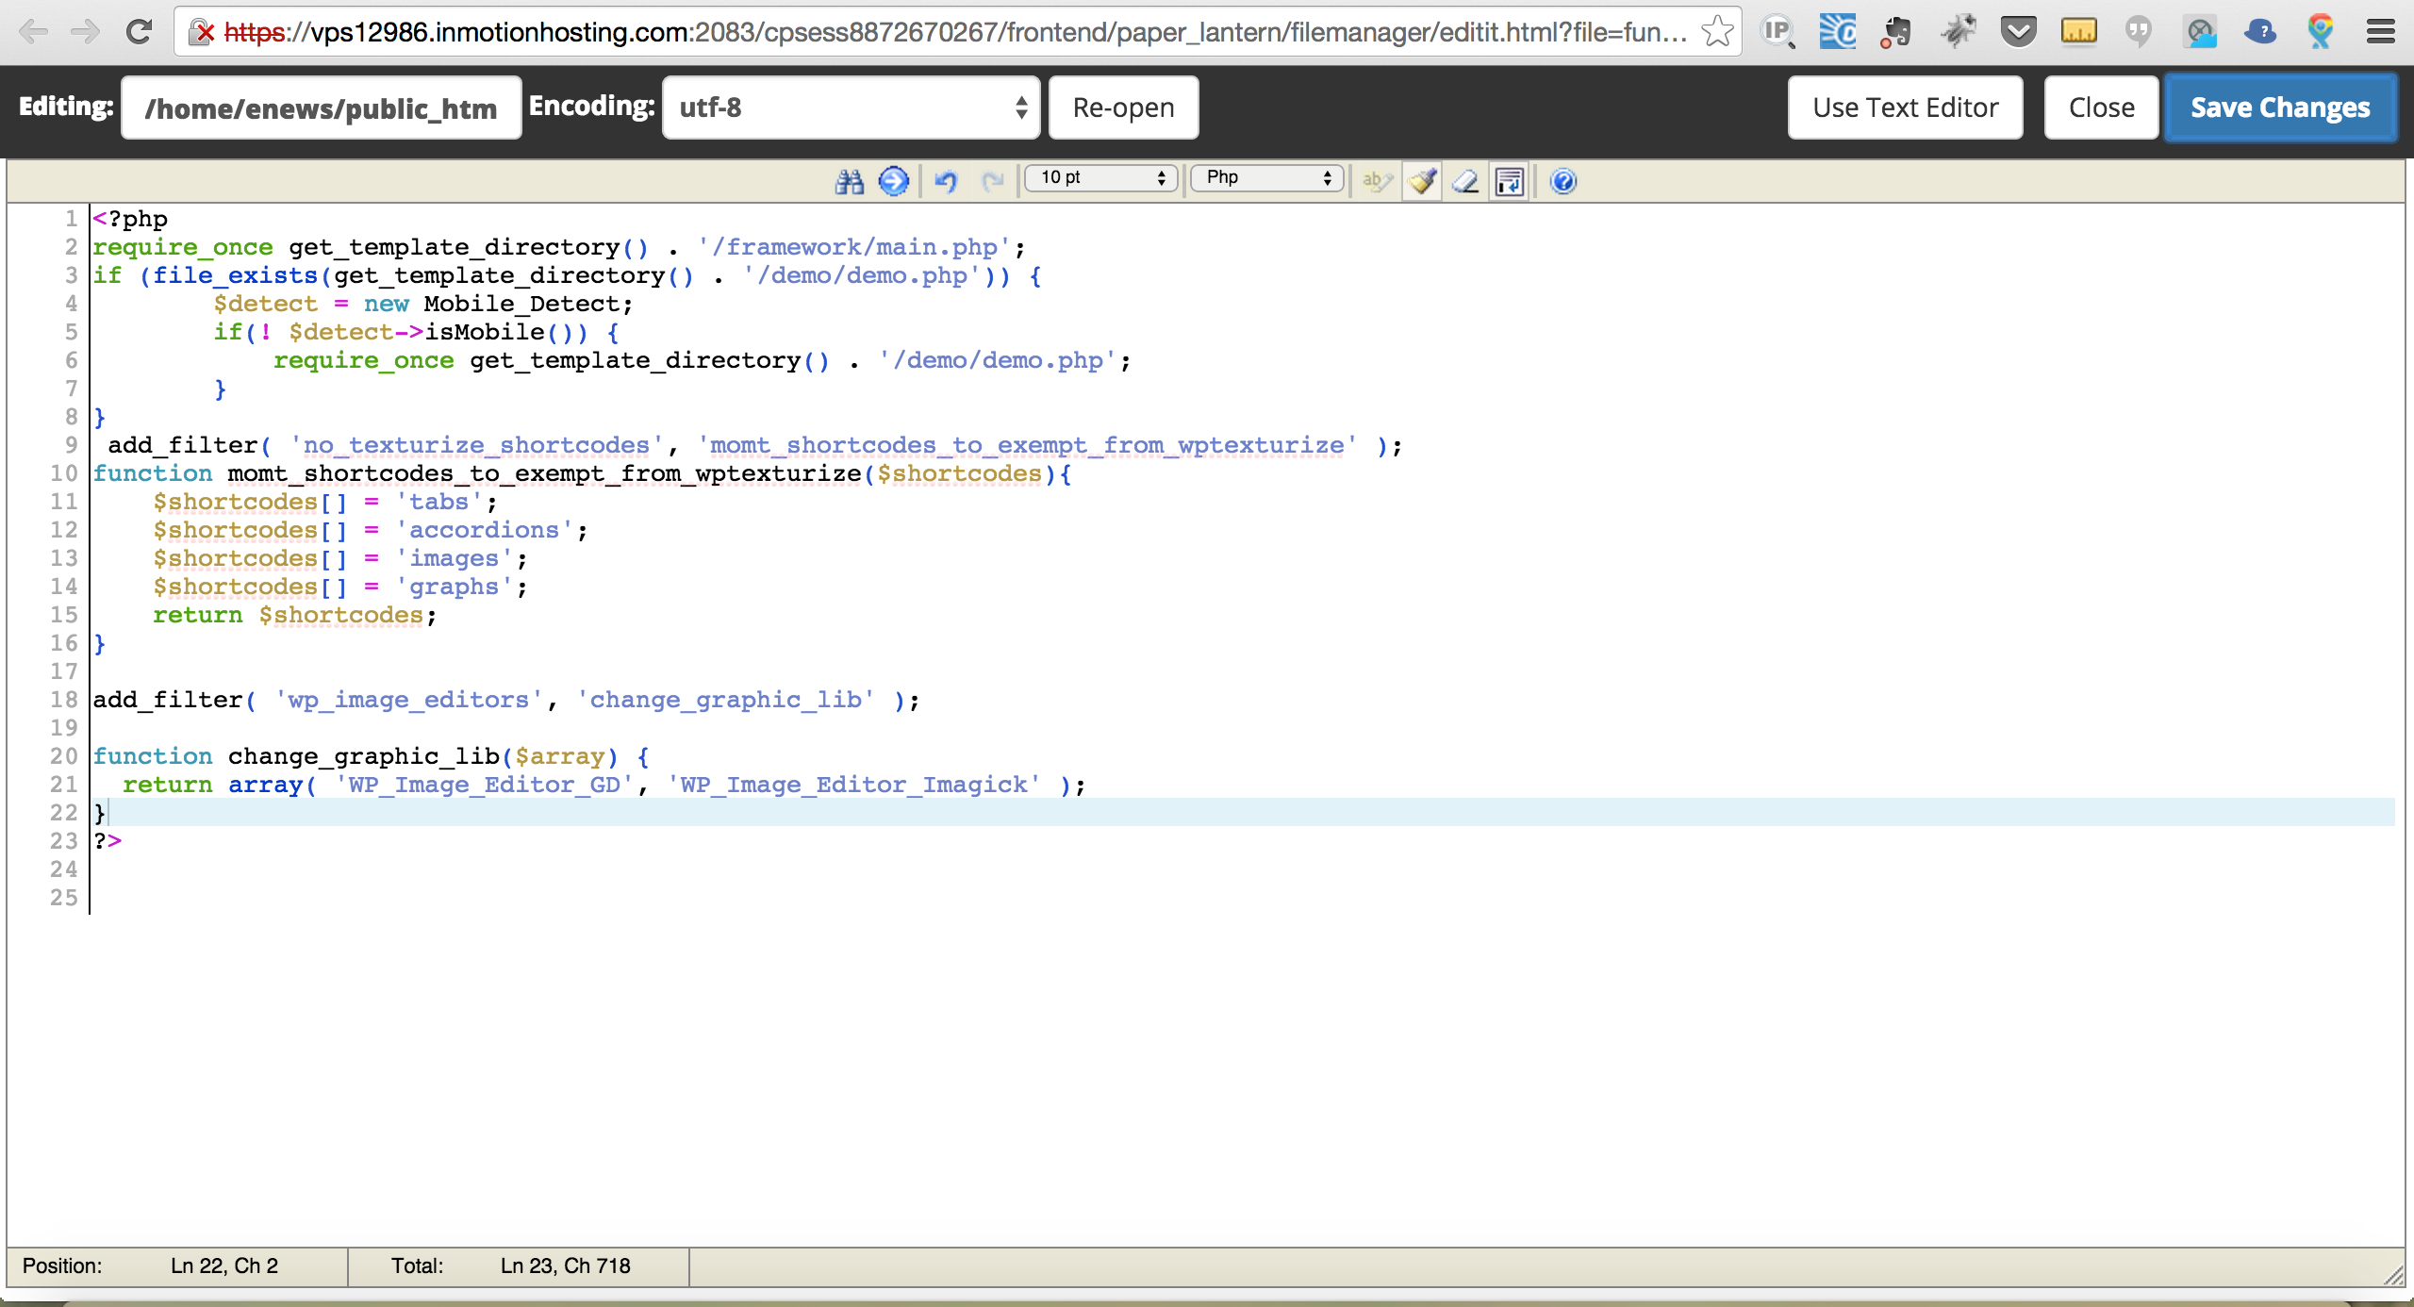Click the reset highlight eraser icon
Screen dimensions: 2414x1307
(1465, 181)
